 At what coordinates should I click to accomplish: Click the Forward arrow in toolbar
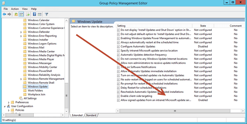[x=9, y=14]
